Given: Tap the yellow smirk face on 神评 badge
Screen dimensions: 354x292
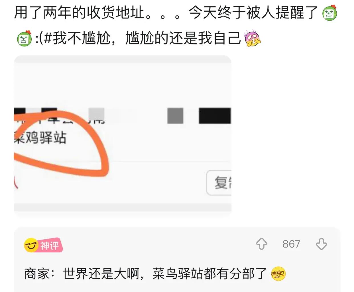Looking at the screenshot, I should point(31,245).
